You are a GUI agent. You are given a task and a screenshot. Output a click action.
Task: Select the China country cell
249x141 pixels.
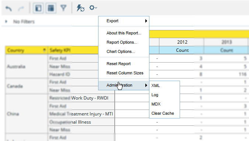click(x=26, y=114)
